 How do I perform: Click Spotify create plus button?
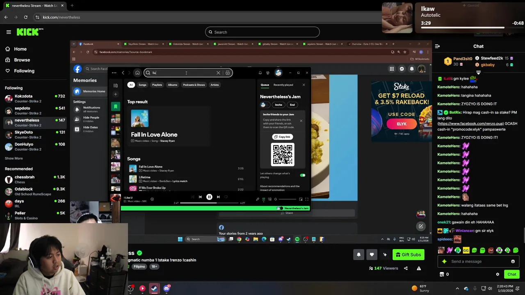(116, 94)
